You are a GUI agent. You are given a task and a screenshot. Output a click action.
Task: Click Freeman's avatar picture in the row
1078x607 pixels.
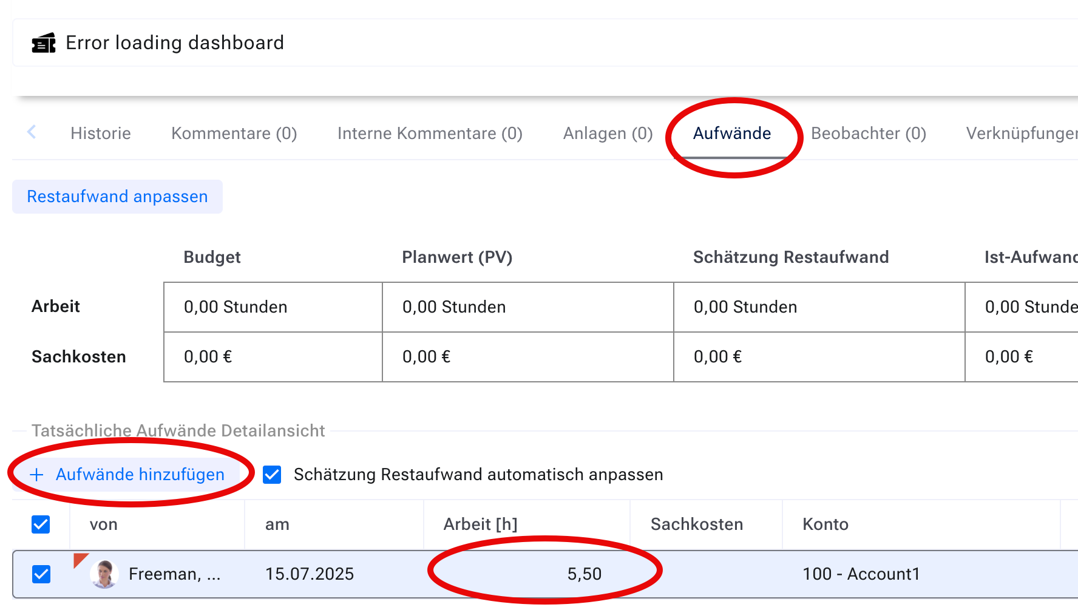[x=104, y=574]
